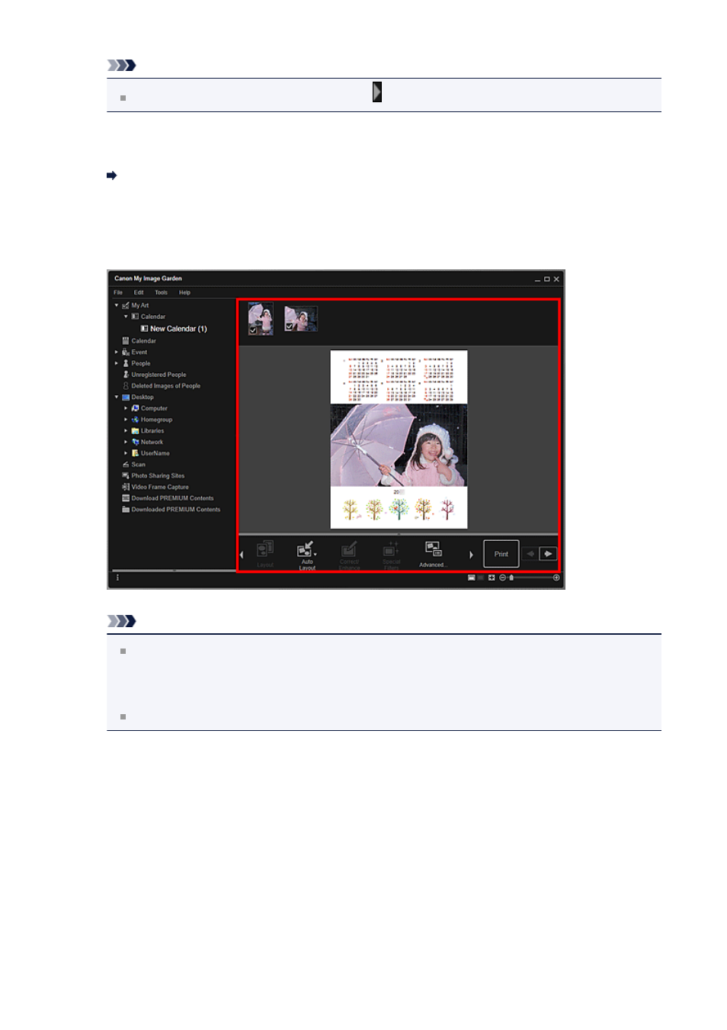Click the Print button

(501, 554)
